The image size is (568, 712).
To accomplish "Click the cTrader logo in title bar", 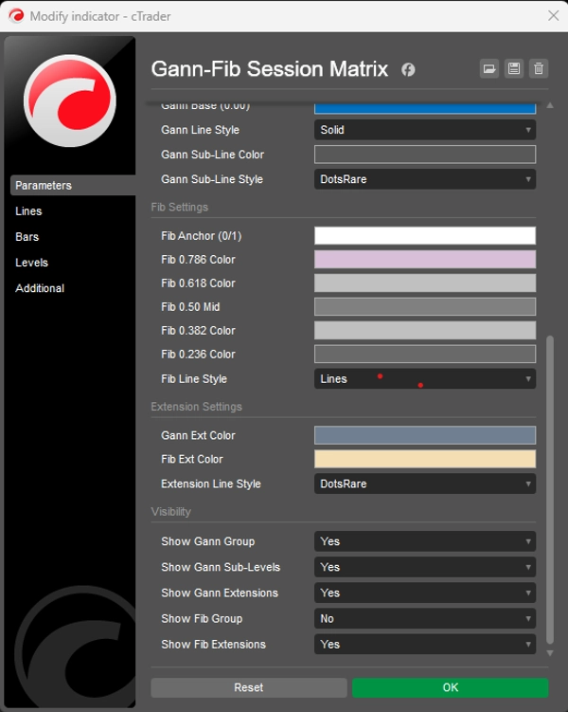I will pyautogui.click(x=16, y=16).
